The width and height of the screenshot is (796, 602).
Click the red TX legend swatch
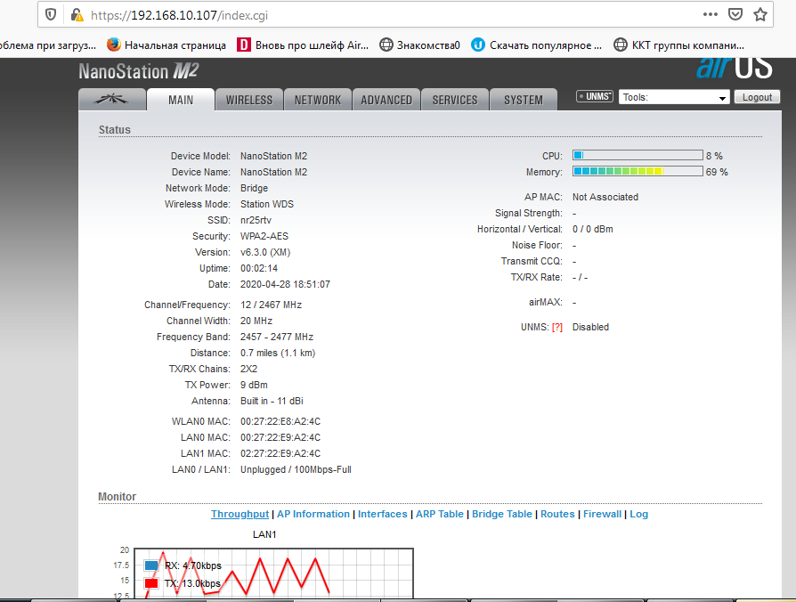[151, 583]
